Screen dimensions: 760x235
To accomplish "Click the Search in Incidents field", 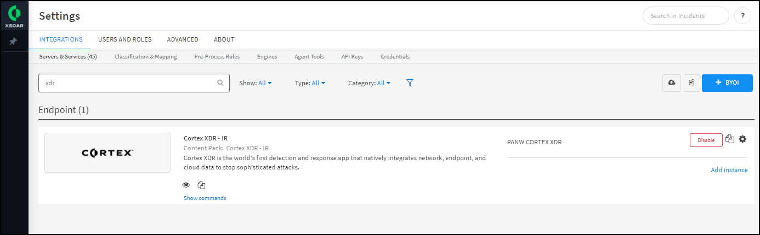I will (685, 16).
